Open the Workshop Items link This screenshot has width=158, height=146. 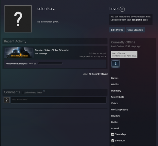119,110
